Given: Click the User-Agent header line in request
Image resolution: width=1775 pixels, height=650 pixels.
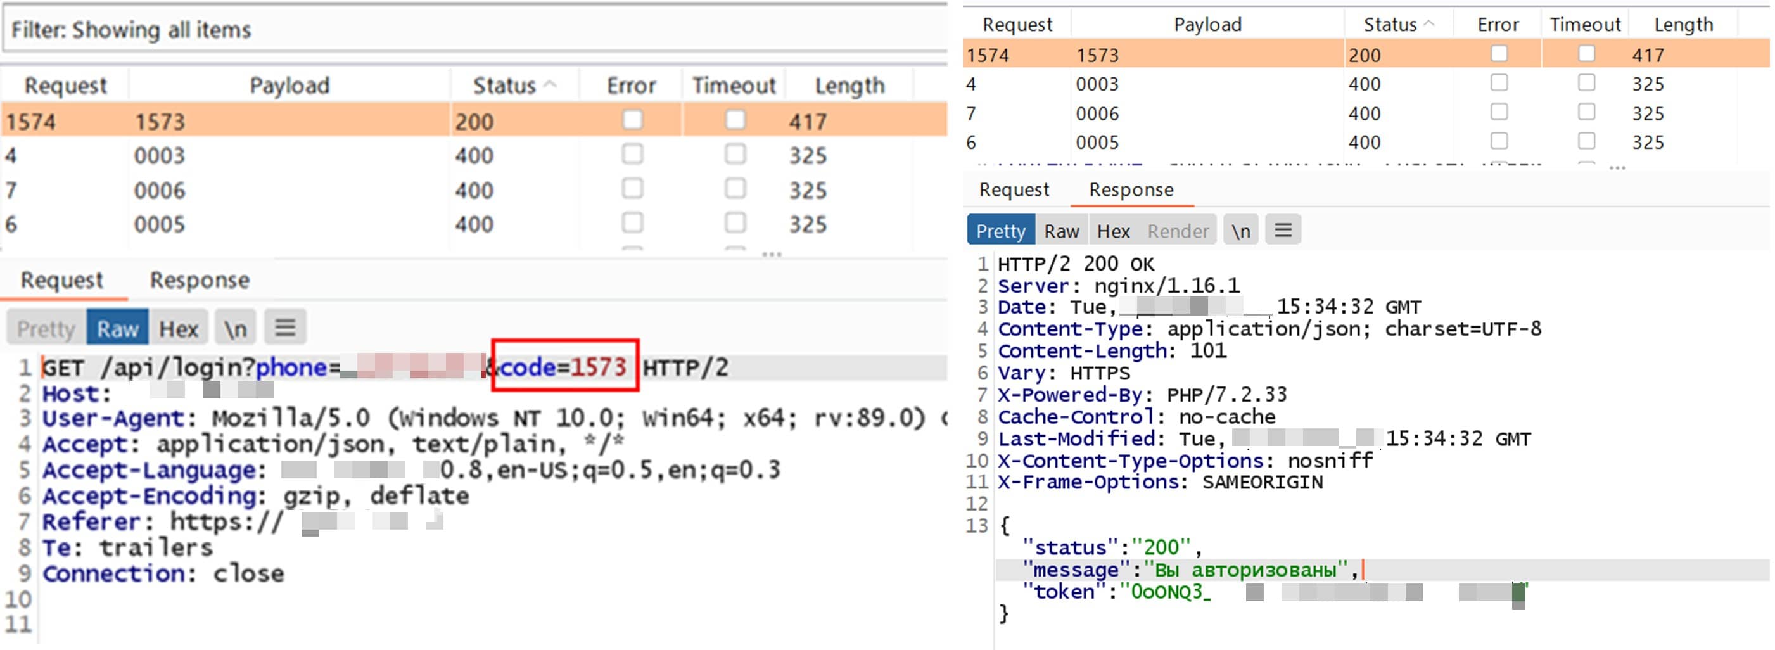Looking at the screenshot, I should pyautogui.click(x=493, y=418).
